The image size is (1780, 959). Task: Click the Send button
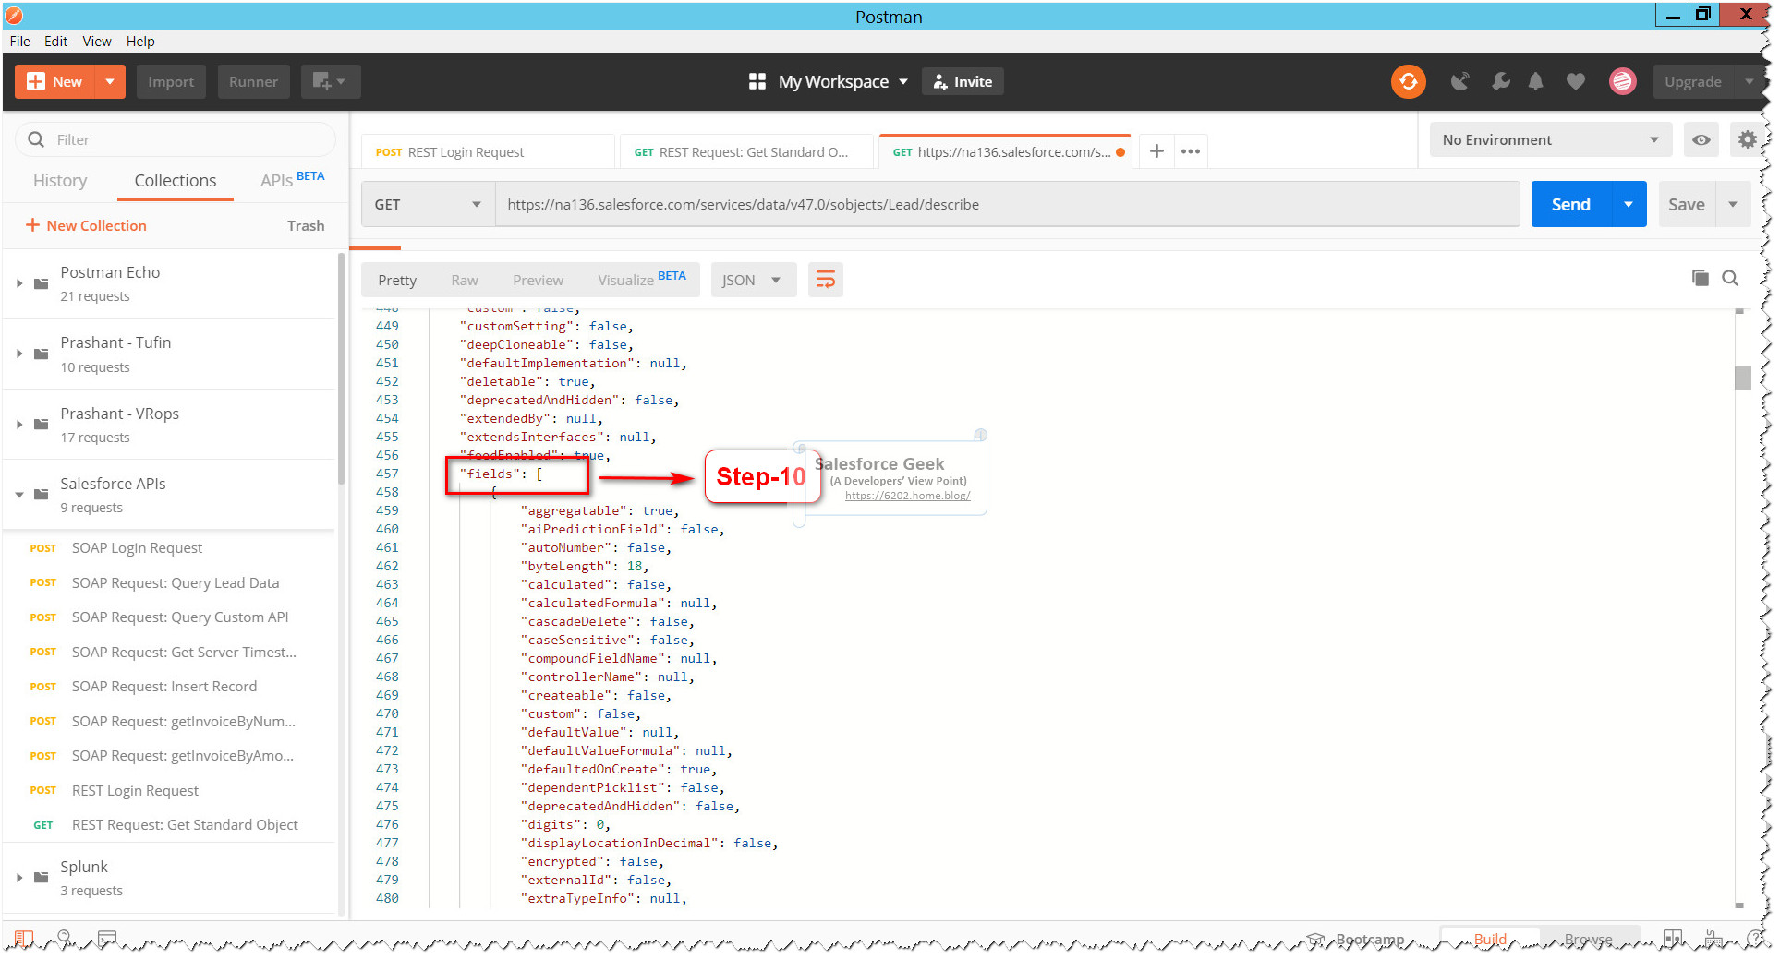(x=1571, y=205)
